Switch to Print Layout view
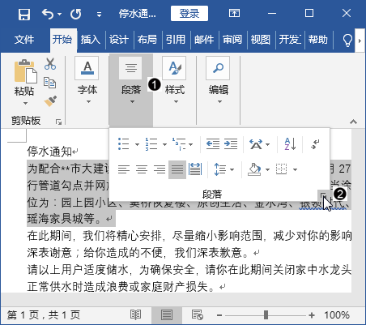The width and height of the screenshot is (366, 325). [x=167, y=315]
